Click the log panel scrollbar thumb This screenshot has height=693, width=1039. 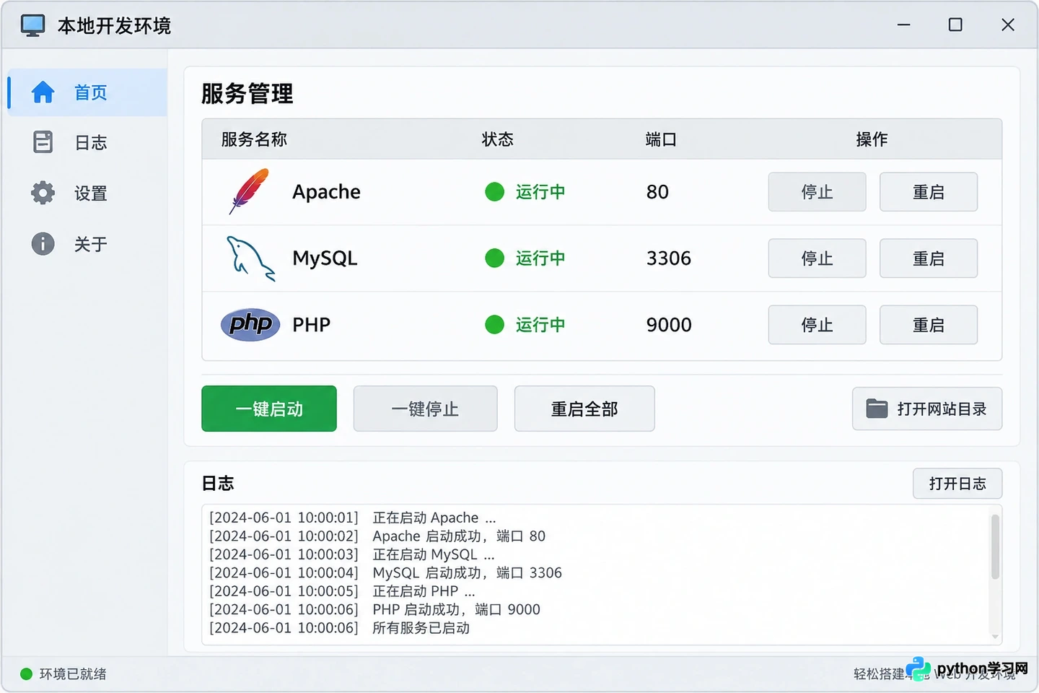(995, 546)
